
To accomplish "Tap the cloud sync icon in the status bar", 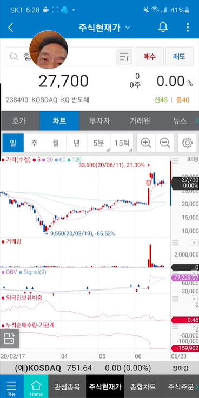I will [64, 10].
